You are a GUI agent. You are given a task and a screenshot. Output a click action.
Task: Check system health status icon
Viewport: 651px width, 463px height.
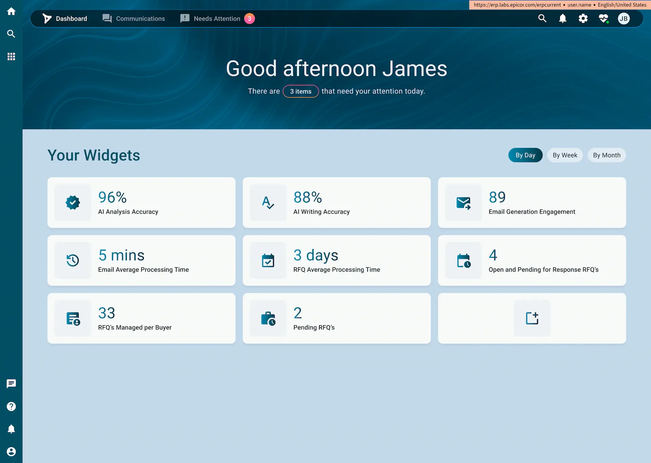[604, 18]
